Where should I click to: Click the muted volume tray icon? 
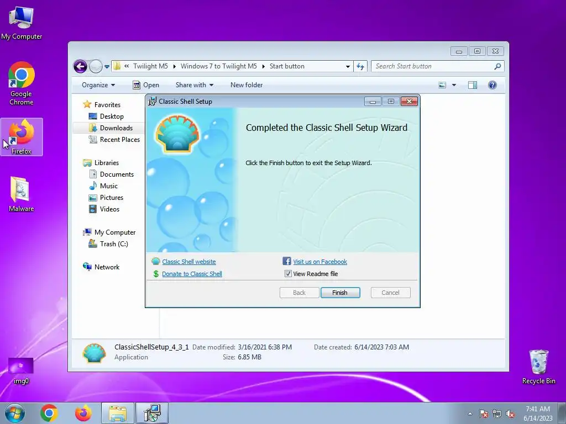point(510,414)
